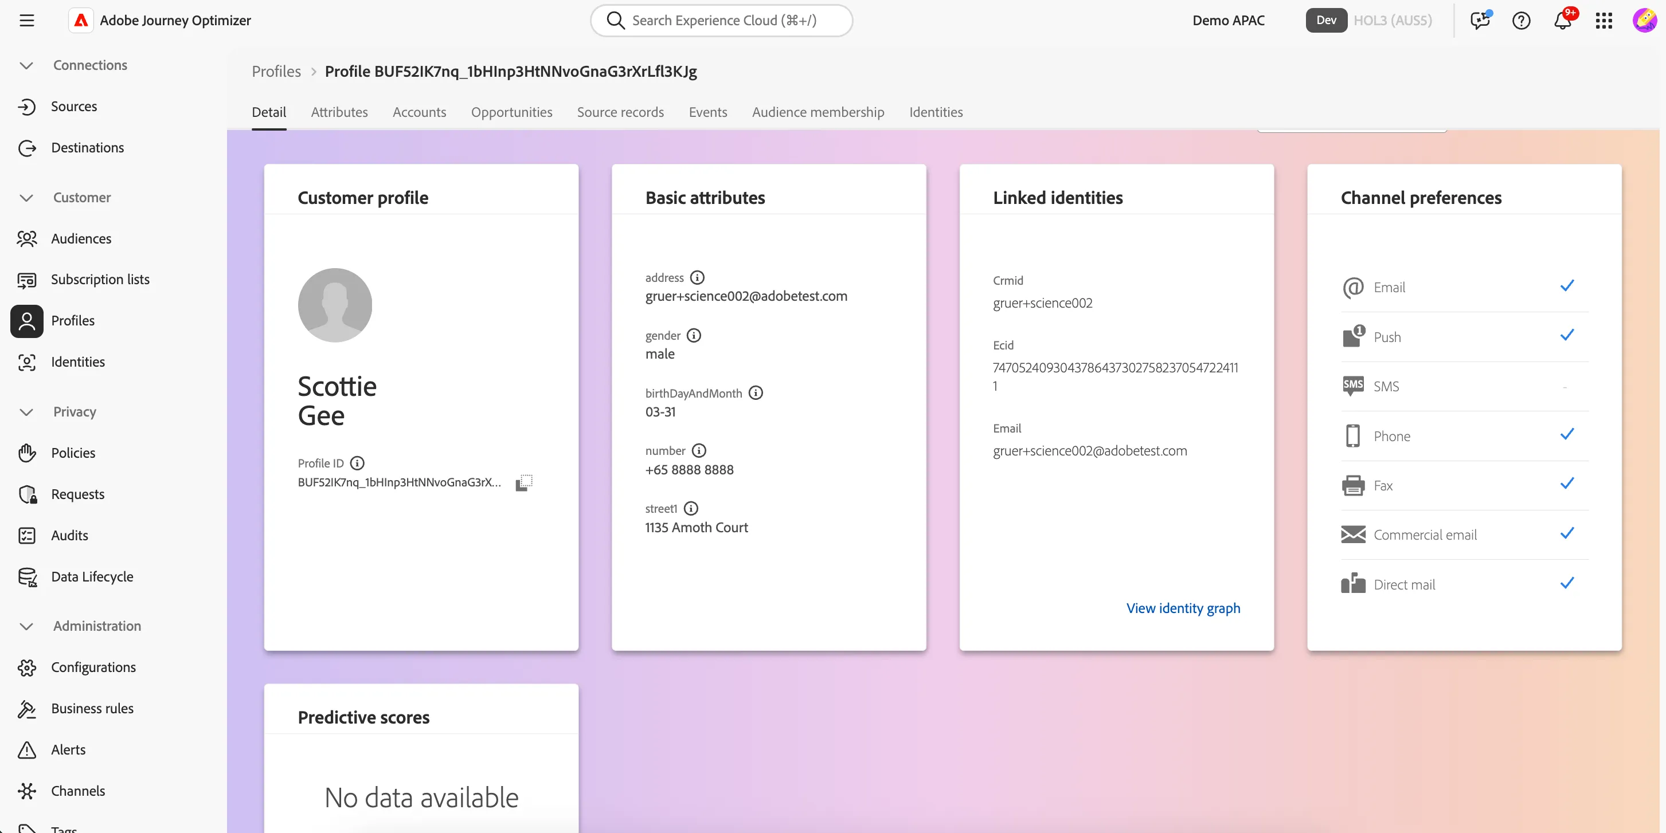Open the apps grid switcher
The height and width of the screenshot is (833, 1666).
[1604, 21]
